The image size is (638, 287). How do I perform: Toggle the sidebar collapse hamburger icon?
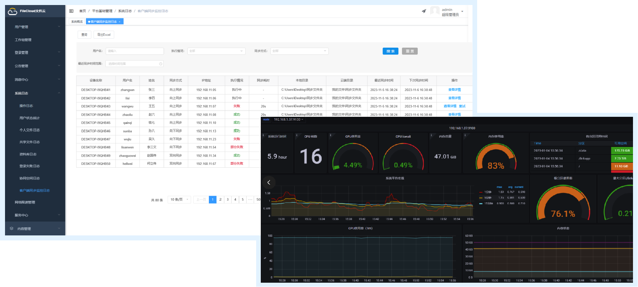click(71, 11)
